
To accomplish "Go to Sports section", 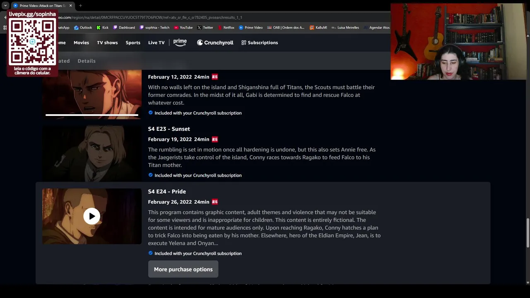I will [x=133, y=43].
